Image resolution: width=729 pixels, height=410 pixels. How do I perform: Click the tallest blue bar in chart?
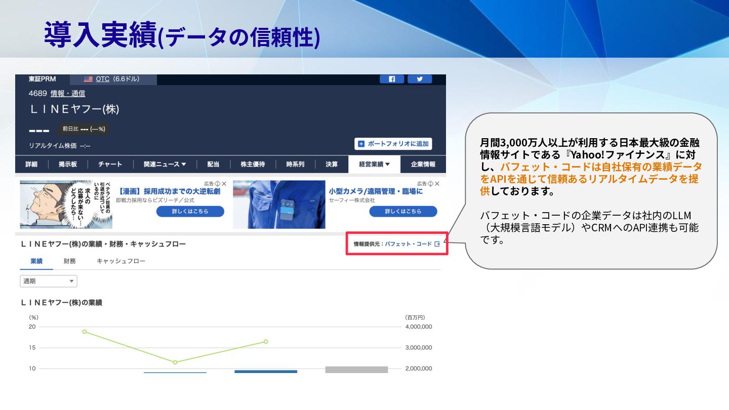(266, 372)
